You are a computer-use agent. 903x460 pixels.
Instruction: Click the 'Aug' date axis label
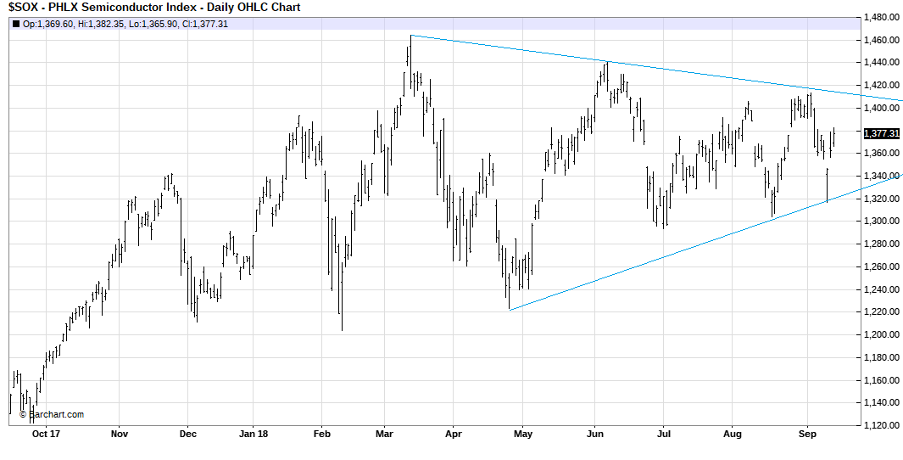(732, 434)
